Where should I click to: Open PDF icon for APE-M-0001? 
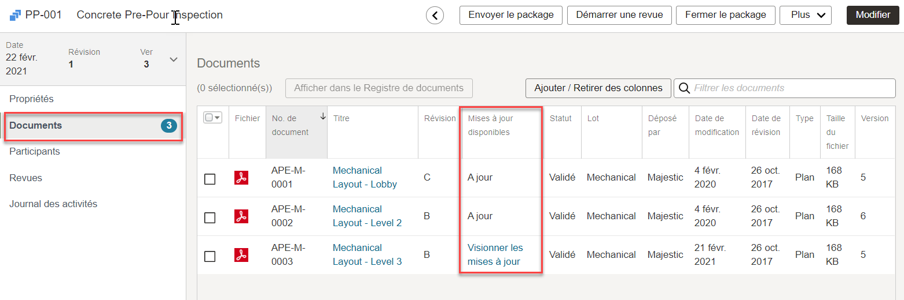pos(241,178)
